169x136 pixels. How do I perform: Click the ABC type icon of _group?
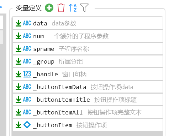pos(27,61)
